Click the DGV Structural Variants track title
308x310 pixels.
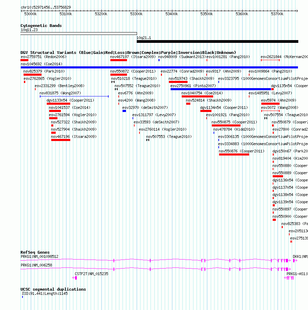(128, 53)
